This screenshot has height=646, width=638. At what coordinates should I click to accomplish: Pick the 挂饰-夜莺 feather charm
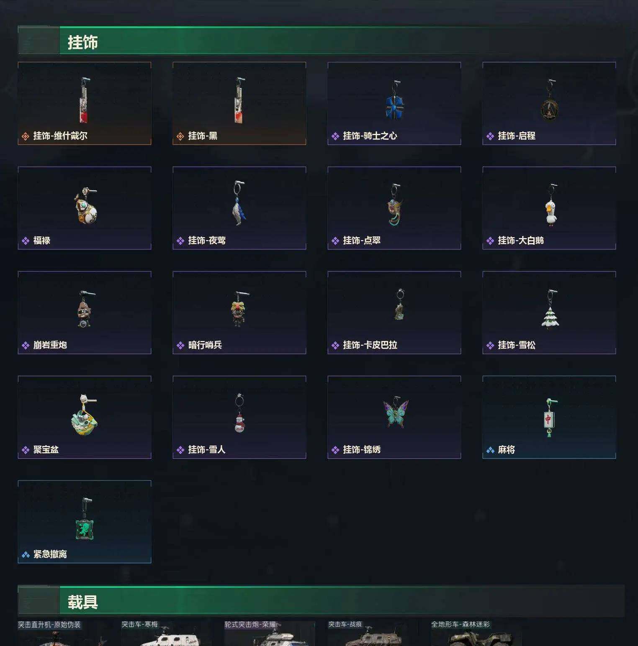239,208
